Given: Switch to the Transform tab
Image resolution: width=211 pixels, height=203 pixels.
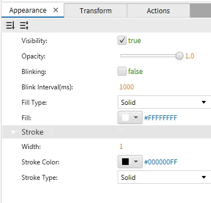Looking at the screenshot, I should coord(96,10).
